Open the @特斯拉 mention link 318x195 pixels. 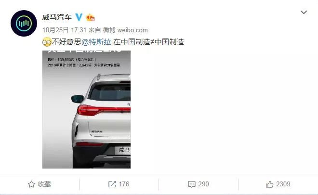(x=96, y=42)
